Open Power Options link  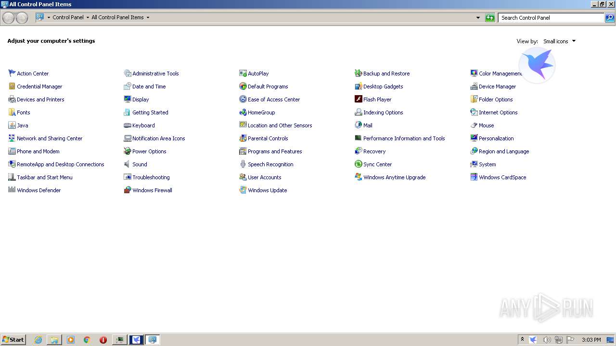(x=149, y=151)
